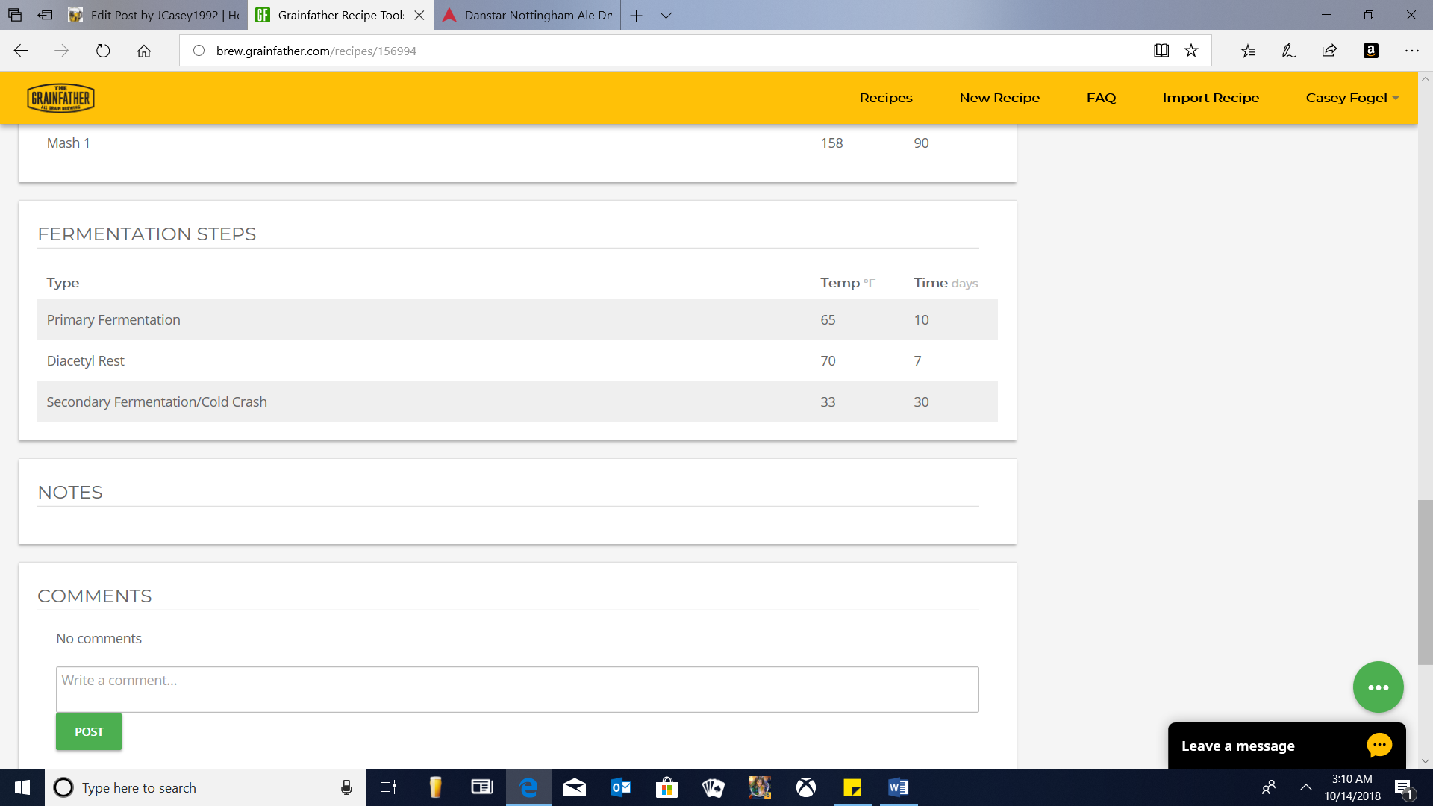The height and width of the screenshot is (806, 1433).
Task: Open a new browser tab
Action: (x=636, y=15)
